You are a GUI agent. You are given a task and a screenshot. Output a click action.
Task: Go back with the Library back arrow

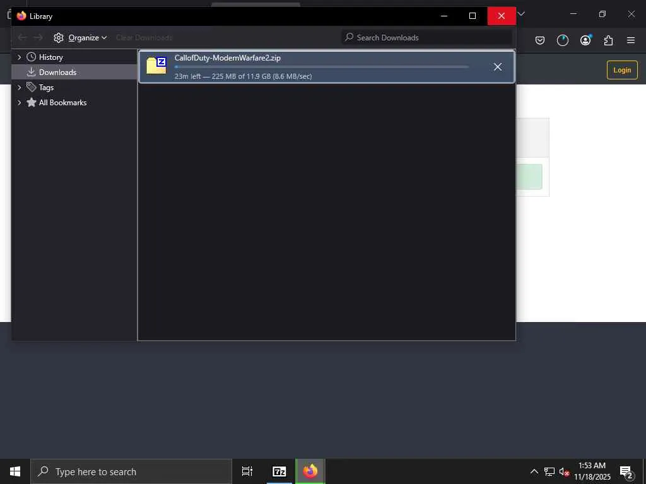pos(22,37)
